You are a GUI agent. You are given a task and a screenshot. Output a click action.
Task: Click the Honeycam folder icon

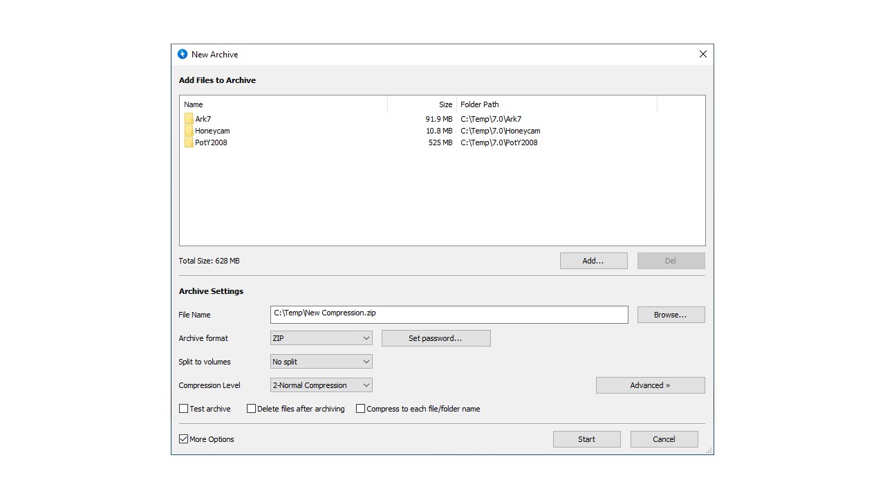[x=188, y=130]
